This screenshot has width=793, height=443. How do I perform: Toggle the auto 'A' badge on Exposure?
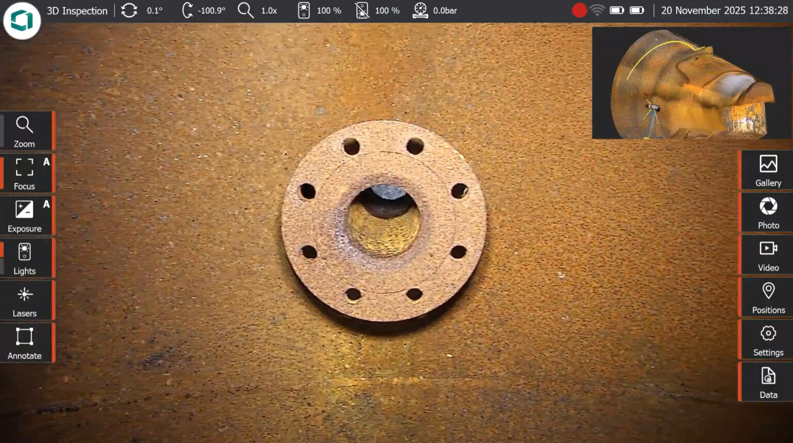click(x=46, y=204)
